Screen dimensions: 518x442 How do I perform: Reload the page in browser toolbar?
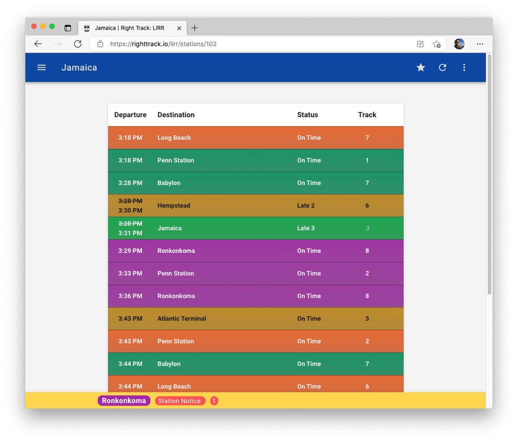pyautogui.click(x=78, y=44)
